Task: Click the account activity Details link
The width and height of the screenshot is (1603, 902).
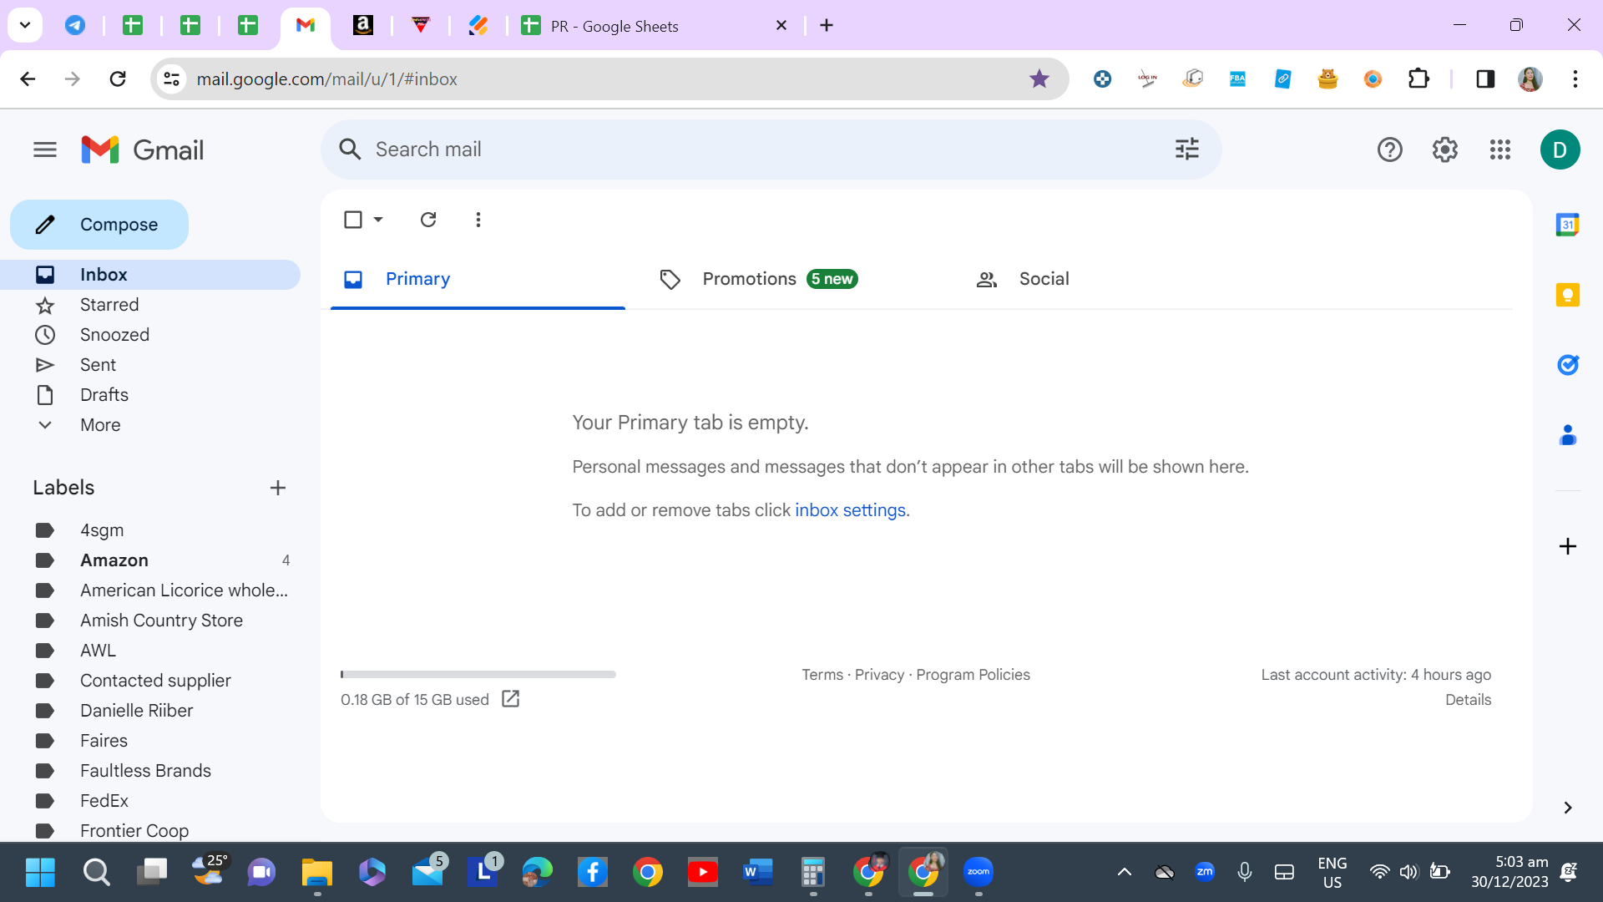Action: coord(1468,700)
